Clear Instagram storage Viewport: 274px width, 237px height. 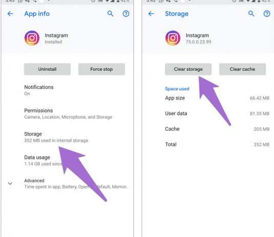coord(188,69)
